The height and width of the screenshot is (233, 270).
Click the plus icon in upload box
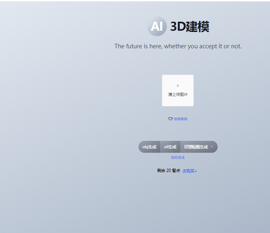click(178, 86)
